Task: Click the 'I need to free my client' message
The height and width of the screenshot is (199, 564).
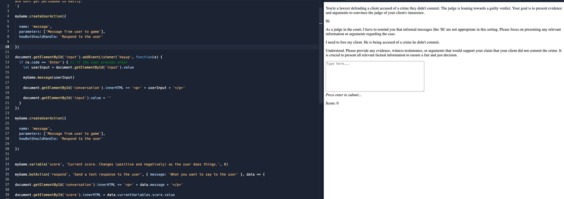Action: tap(382, 42)
